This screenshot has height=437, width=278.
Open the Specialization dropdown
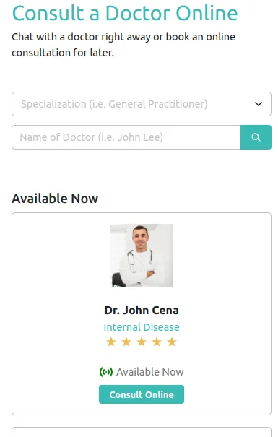(142, 104)
